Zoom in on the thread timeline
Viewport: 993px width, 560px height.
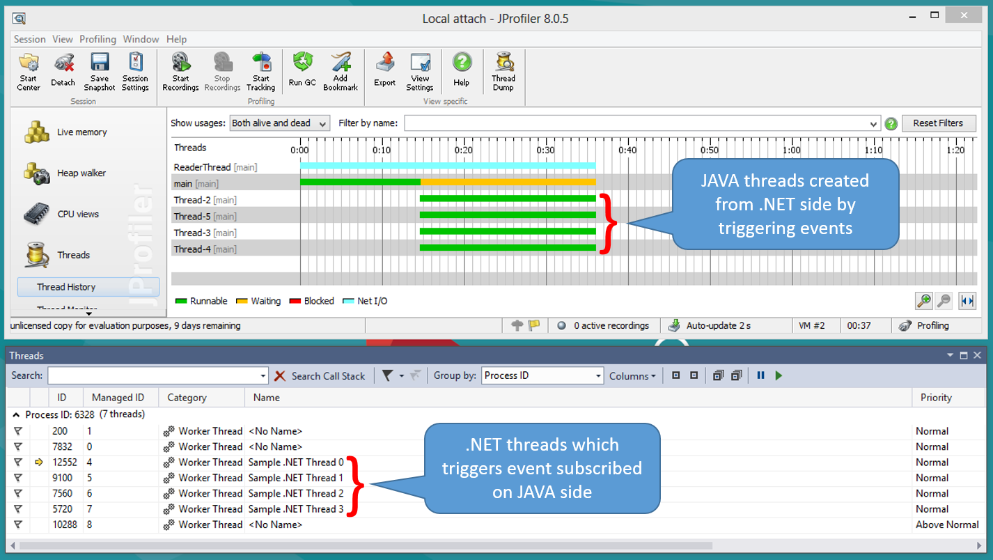(924, 301)
